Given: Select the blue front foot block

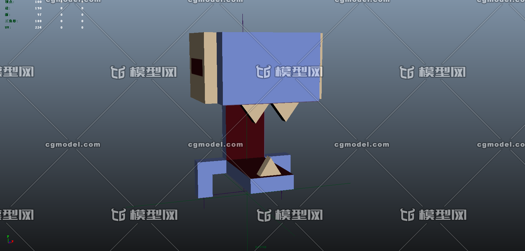Looking at the screenshot, I should click(272, 184).
